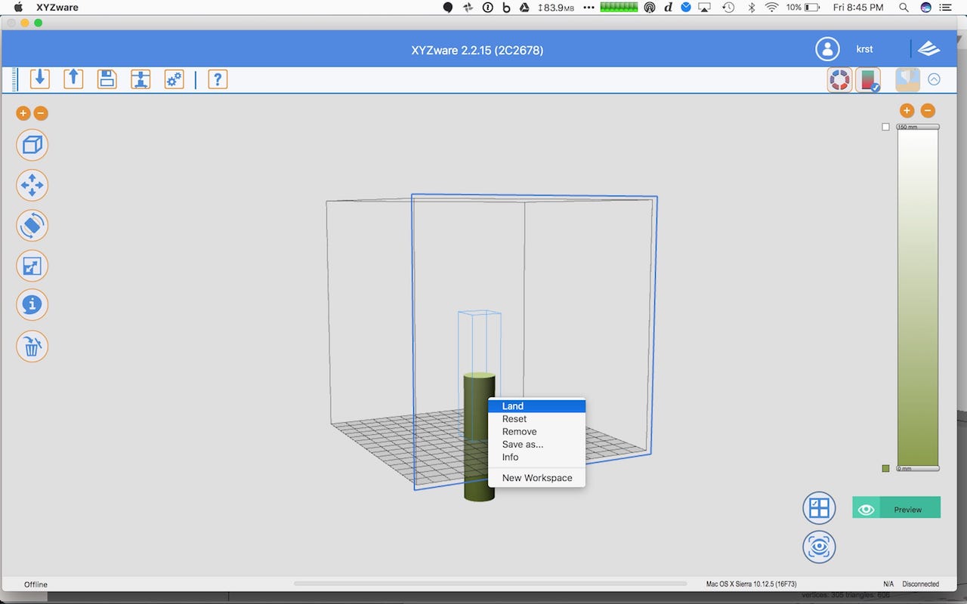Zoom in with left orange plus button
This screenshot has height=604, width=967.
23,113
